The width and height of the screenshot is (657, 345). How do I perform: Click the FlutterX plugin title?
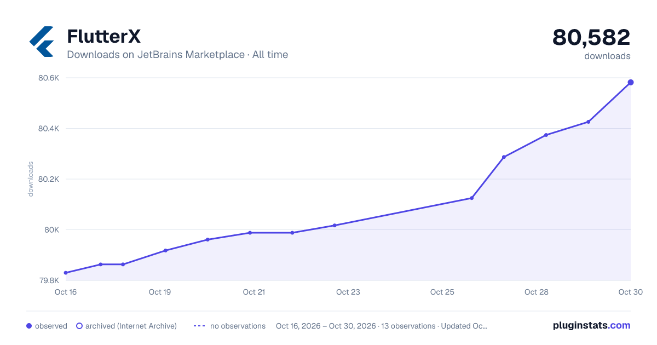pyautogui.click(x=104, y=36)
